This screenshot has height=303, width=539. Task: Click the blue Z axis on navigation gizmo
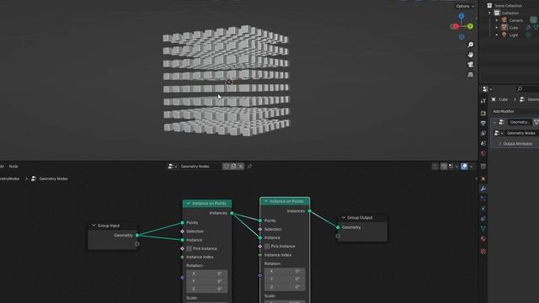(462, 16)
